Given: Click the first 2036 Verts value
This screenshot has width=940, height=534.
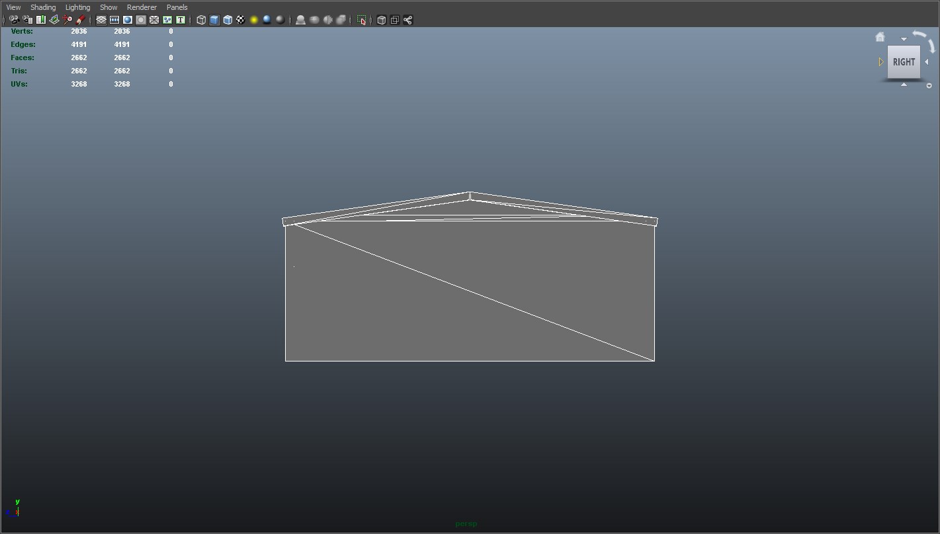Looking at the screenshot, I should (79, 31).
